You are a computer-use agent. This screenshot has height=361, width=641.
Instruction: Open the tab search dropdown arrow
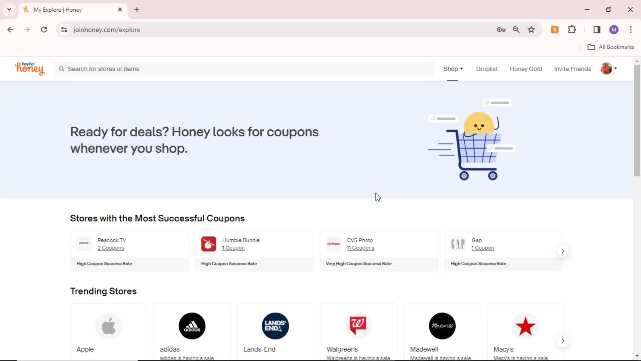tap(9, 9)
